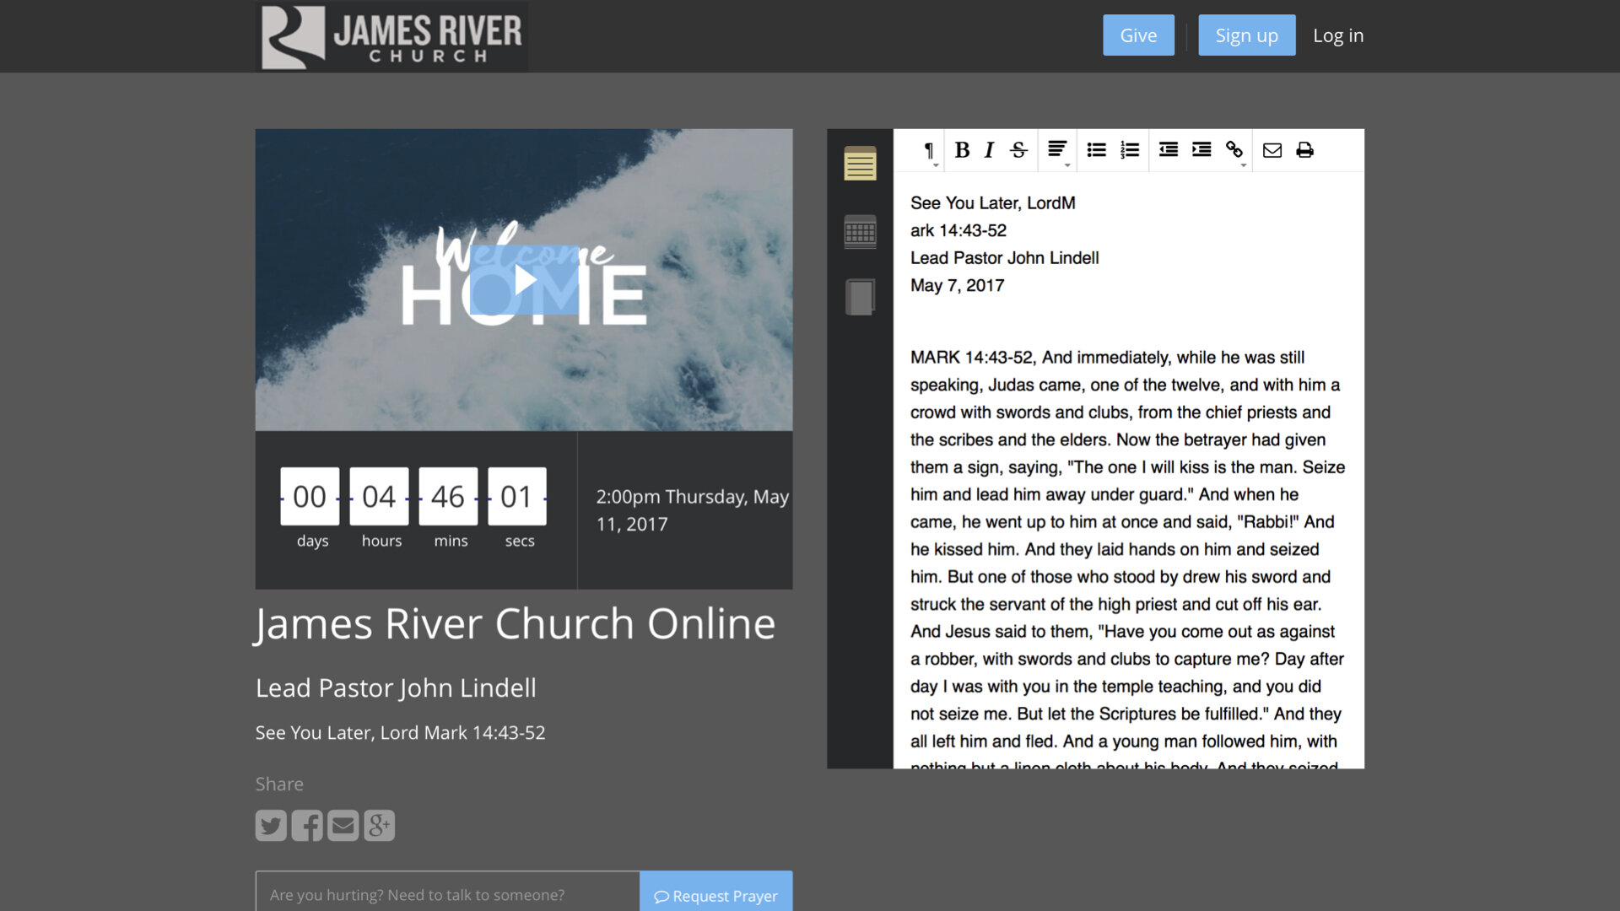This screenshot has height=911, width=1620.
Task: Click the MARK 14:43-52 scripture paragraph
Action: [x=1127, y=559]
